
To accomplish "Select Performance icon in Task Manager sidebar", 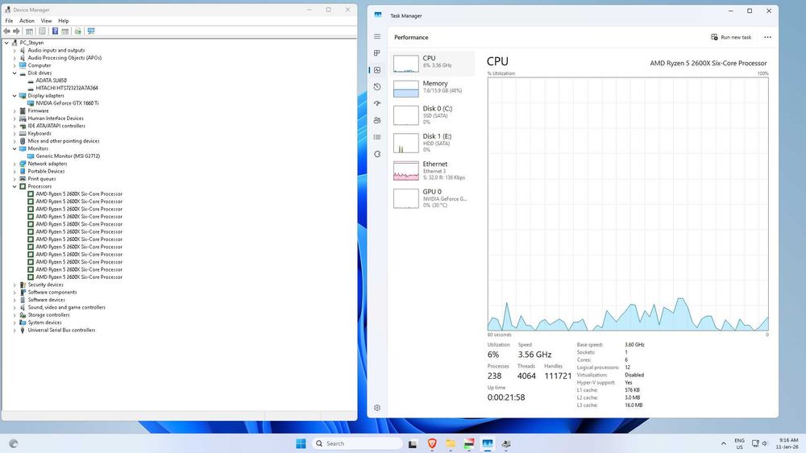I will [377, 70].
